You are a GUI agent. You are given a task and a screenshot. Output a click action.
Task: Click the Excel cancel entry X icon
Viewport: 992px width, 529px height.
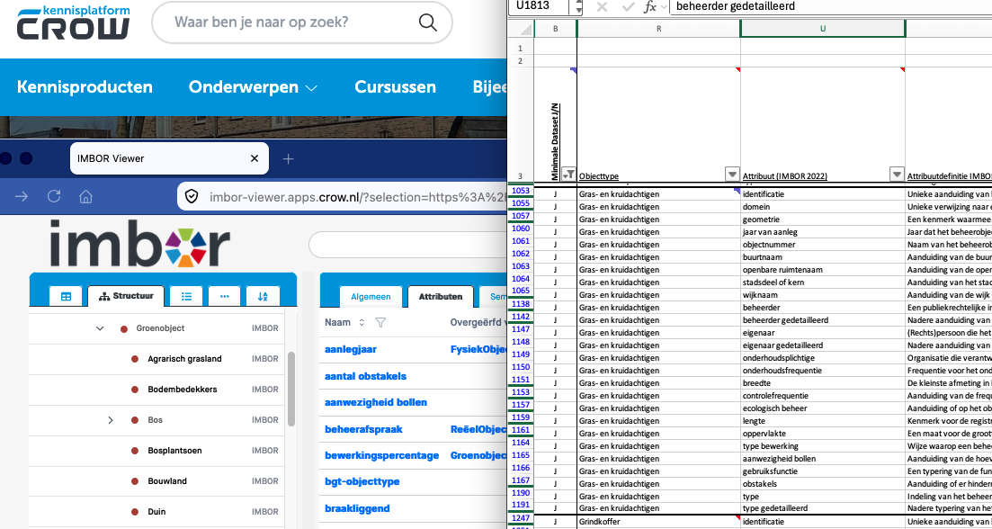[x=602, y=6]
